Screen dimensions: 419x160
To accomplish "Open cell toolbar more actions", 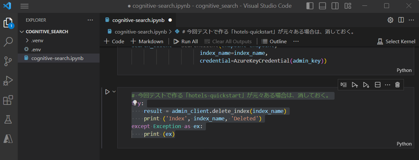I will pyautogui.click(x=387, y=85).
